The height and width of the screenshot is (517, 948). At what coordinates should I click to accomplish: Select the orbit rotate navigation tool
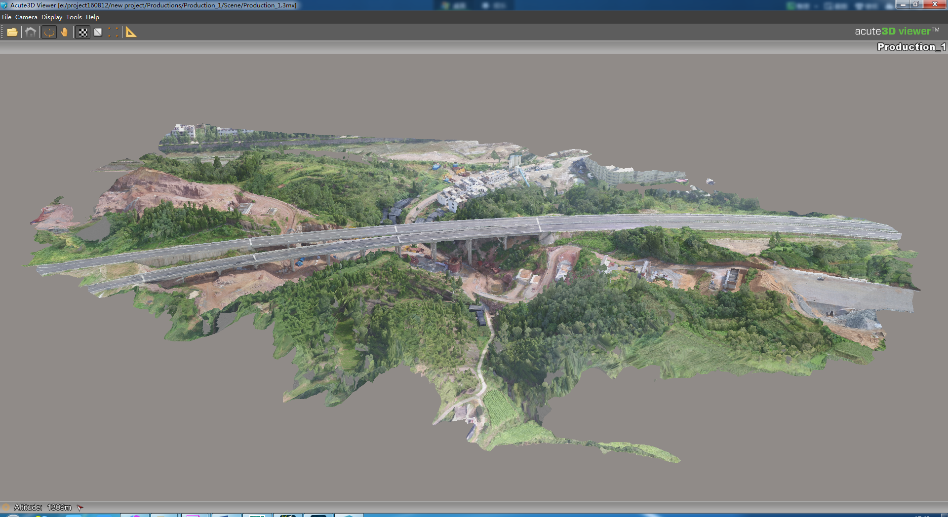pos(49,33)
